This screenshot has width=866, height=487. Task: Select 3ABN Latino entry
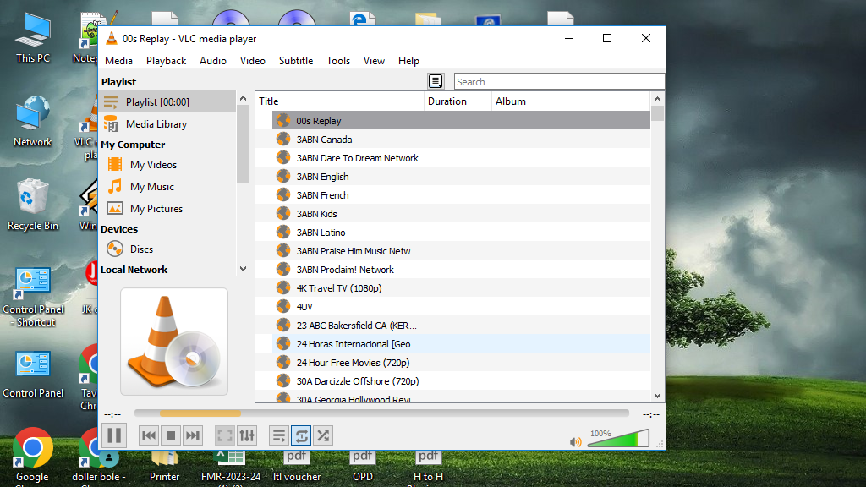pyautogui.click(x=461, y=233)
